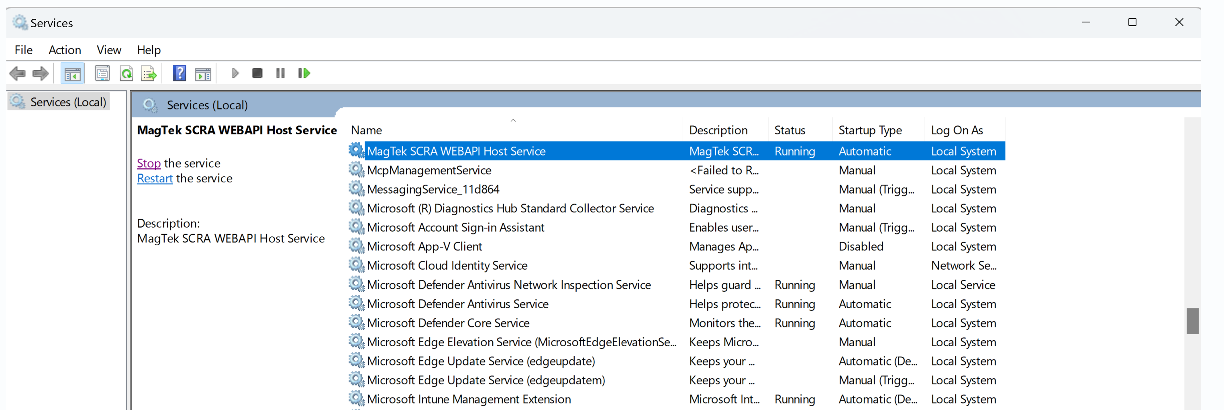Toggle the Show/Hide Action Pane icon
This screenshot has height=410, width=1224.
point(203,73)
